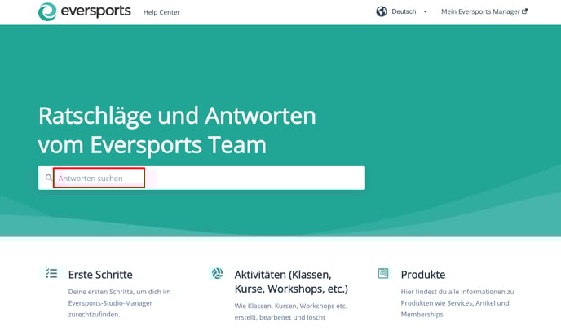Click the Aktivitäten volleyball icon

point(217,274)
